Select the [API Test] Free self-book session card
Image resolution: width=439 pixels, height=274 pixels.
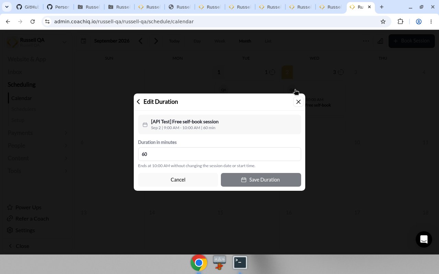coord(219,124)
